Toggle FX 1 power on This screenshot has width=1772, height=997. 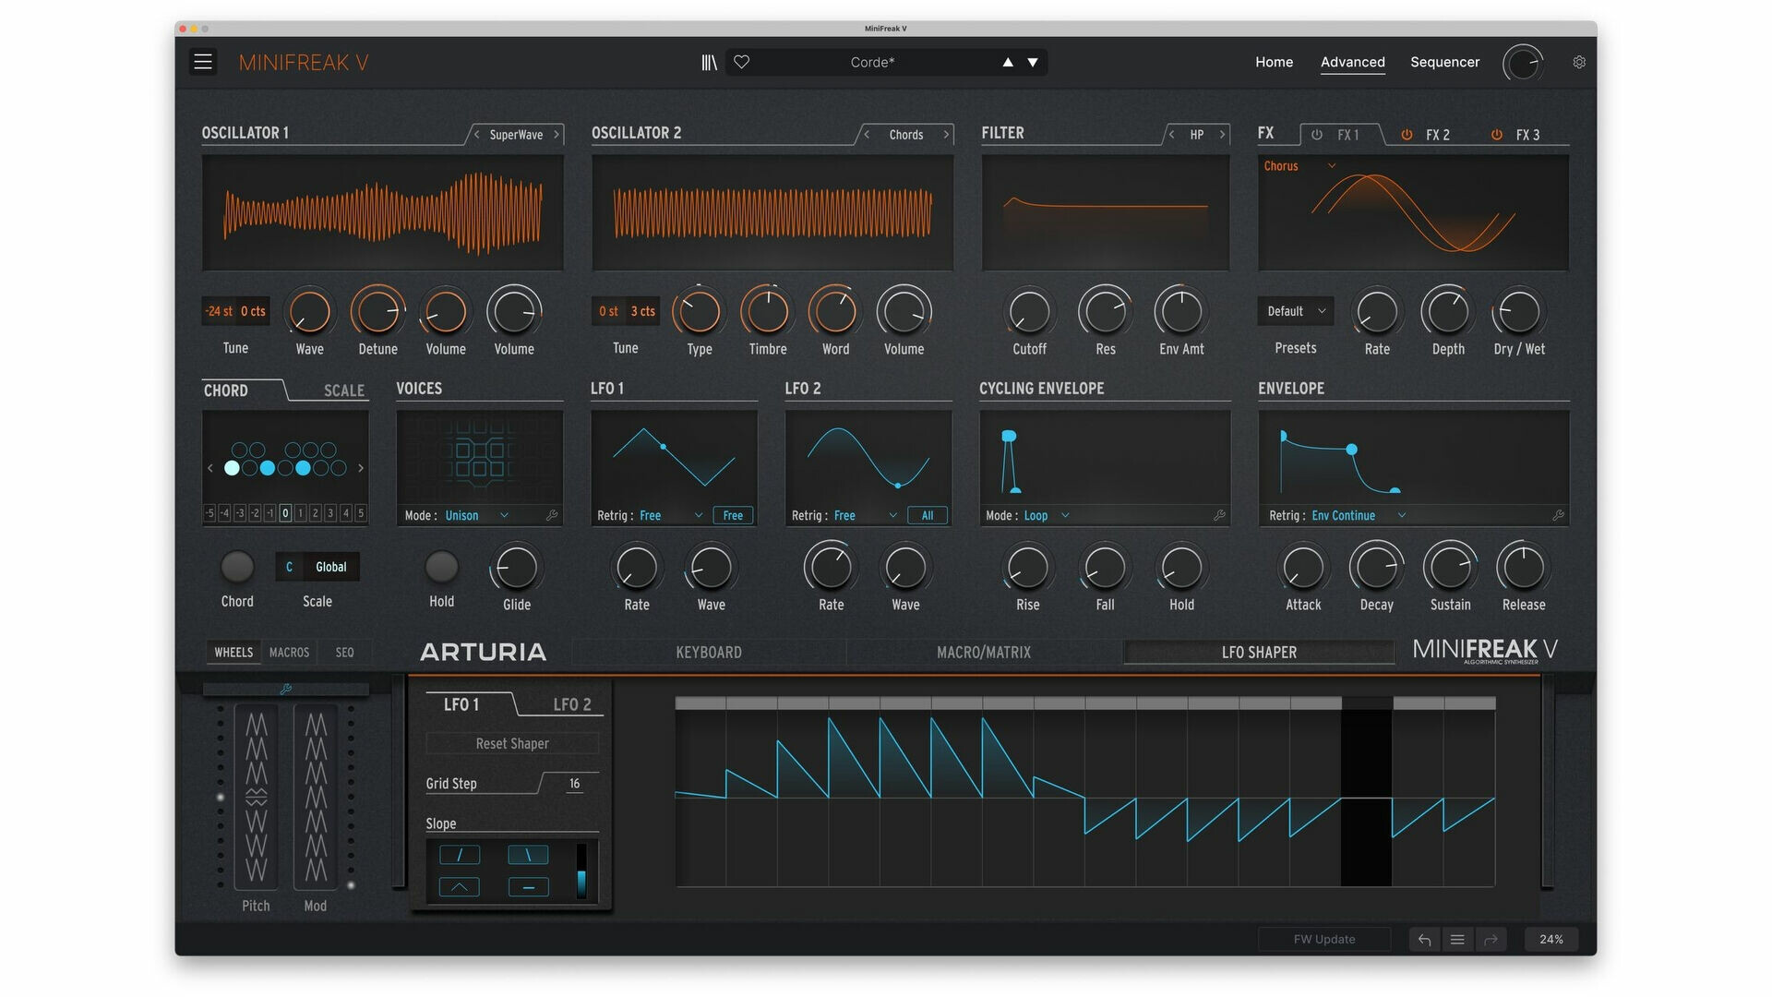[1317, 135]
